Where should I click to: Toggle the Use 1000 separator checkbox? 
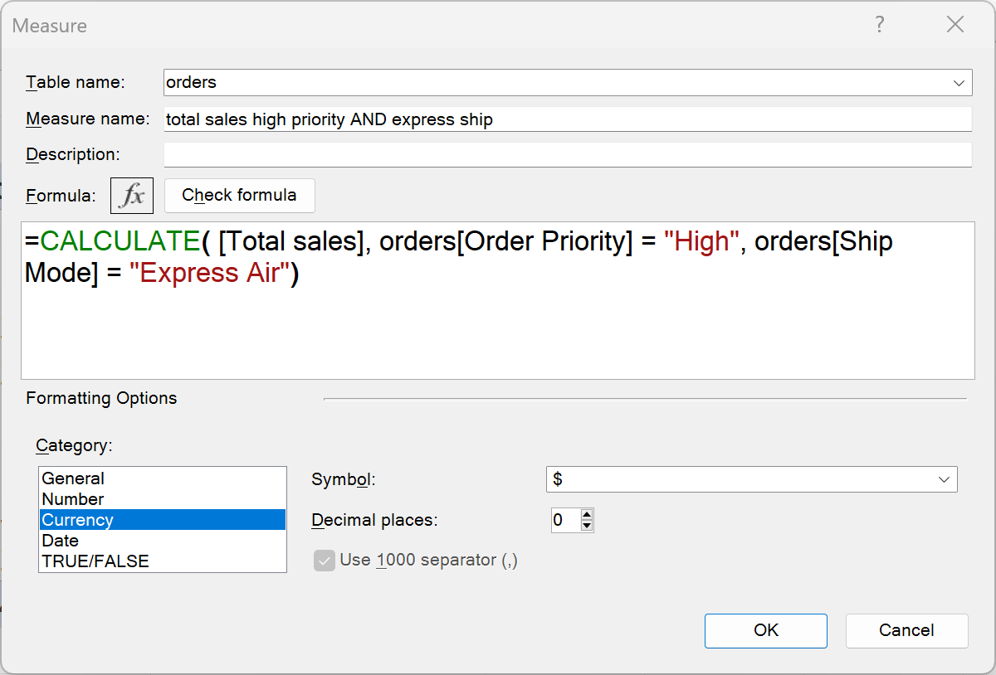[x=324, y=561]
